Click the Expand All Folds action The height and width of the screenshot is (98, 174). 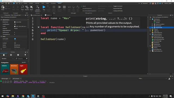pyautogui.click(x=117, y=8)
